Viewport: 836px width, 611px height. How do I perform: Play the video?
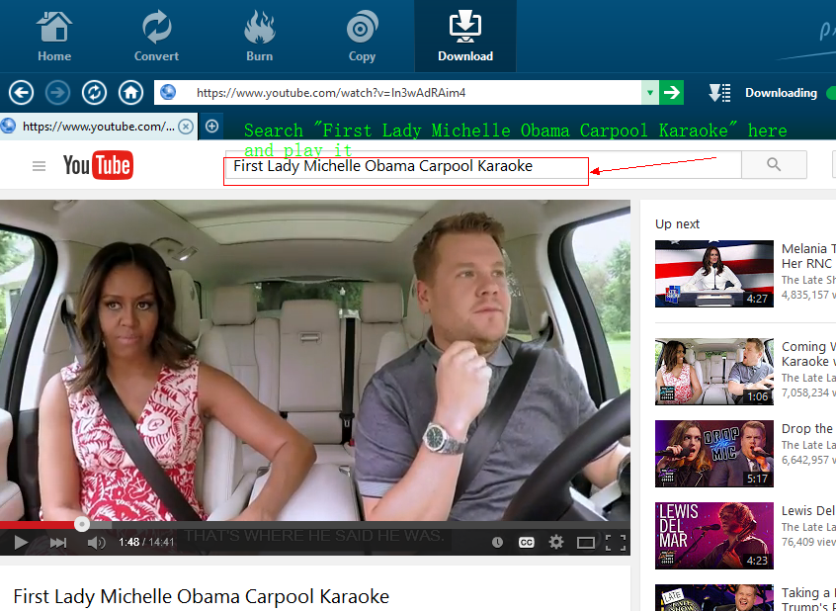tap(21, 543)
